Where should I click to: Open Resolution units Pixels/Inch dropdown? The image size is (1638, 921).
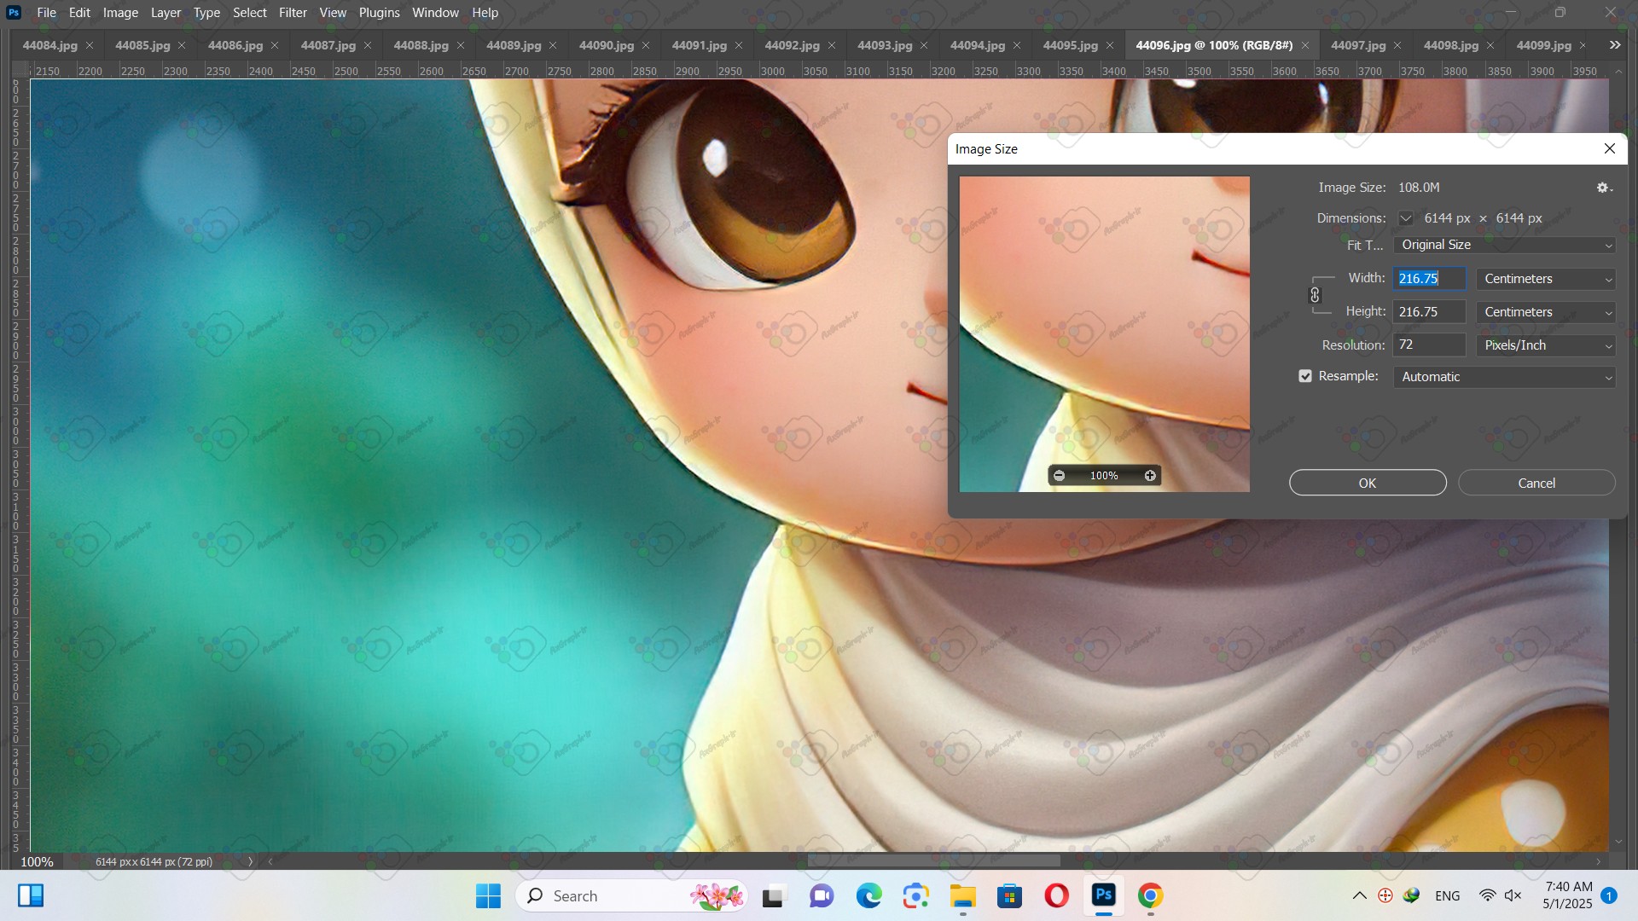pos(1546,345)
